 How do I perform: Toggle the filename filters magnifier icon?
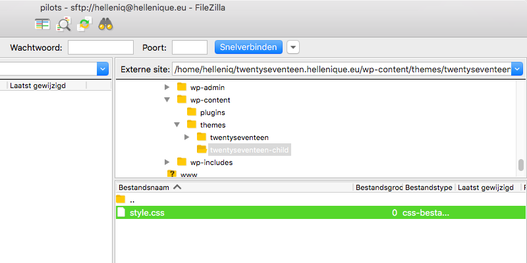(63, 24)
